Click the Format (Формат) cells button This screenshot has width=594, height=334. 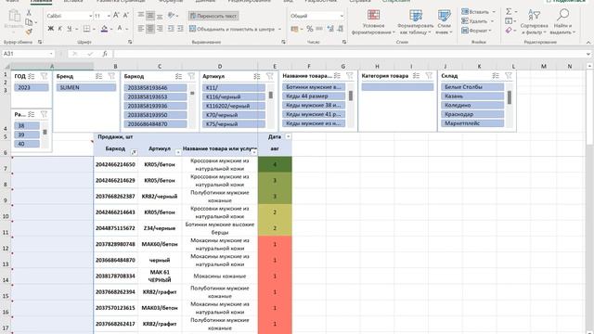tap(476, 31)
